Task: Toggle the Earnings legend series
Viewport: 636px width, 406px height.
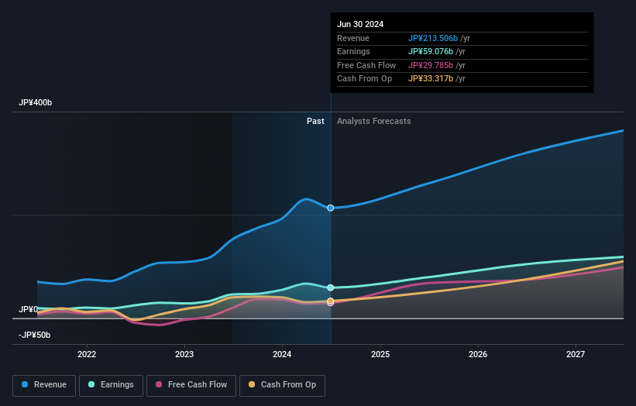Action: pyautogui.click(x=111, y=385)
